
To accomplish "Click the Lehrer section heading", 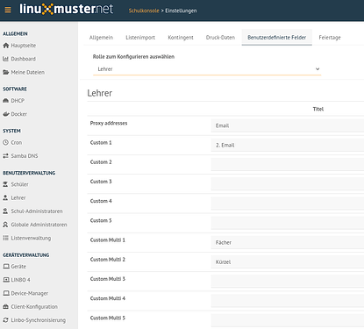I will coord(100,93).
